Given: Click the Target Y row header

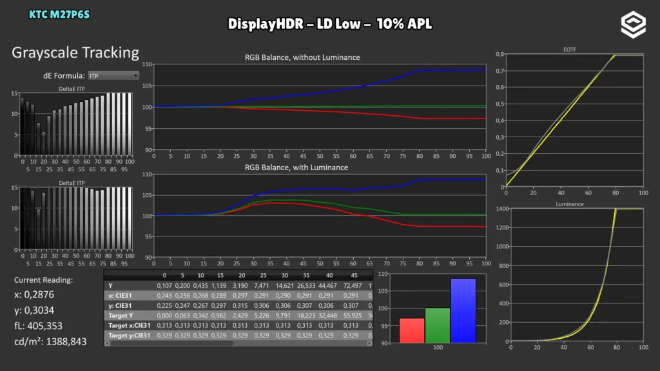Looking at the screenshot, I should pos(121,316).
